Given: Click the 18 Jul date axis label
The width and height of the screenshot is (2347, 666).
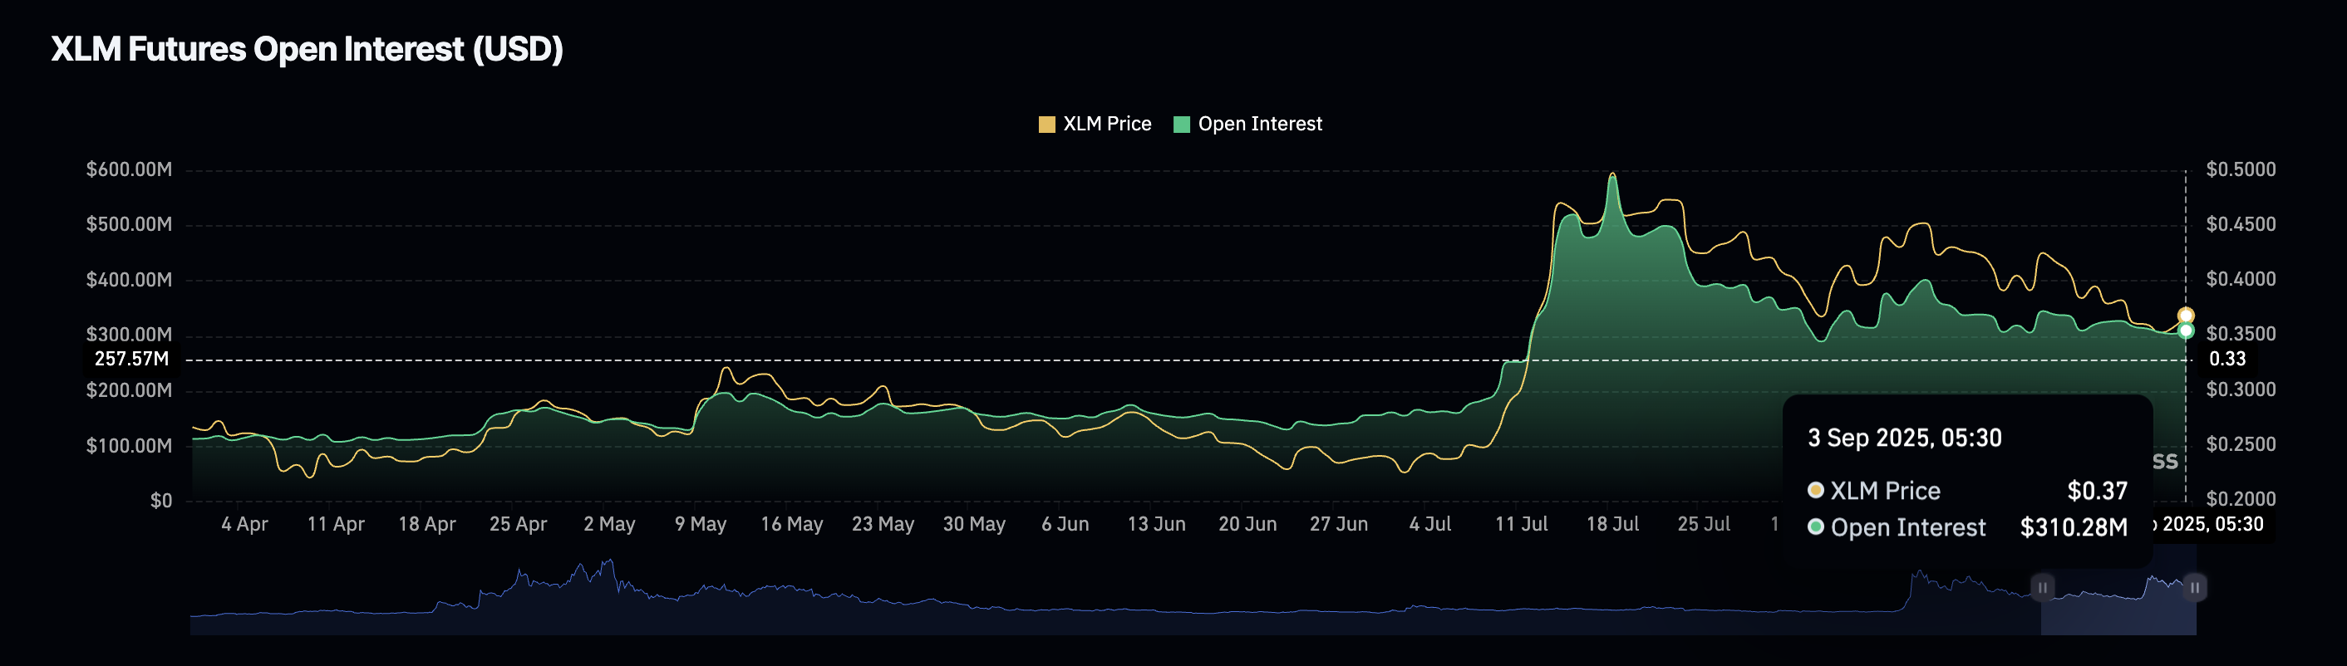Looking at the screenshot, I should tap(1611, 524).
